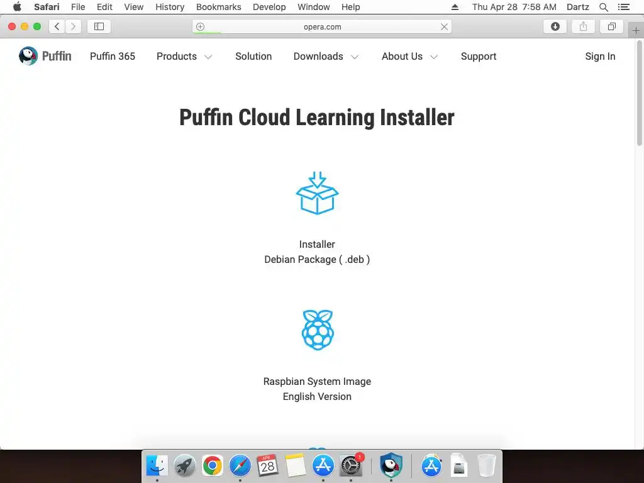
Task: Click the Puffin logo in the header
Action: [45, 56]
